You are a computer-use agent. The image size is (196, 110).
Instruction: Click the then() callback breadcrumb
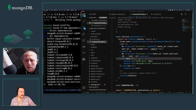[x=168, y=18]
